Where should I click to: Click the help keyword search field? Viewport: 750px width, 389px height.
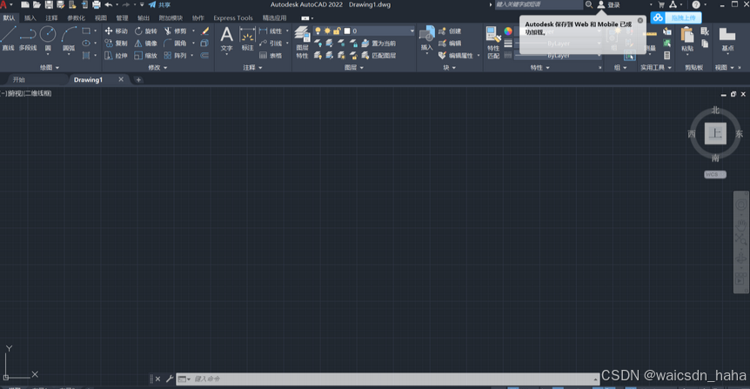tap(539, 4)
